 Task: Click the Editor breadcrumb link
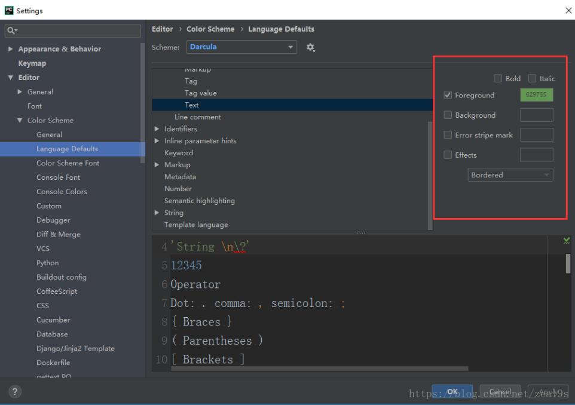tap(162, 29)
